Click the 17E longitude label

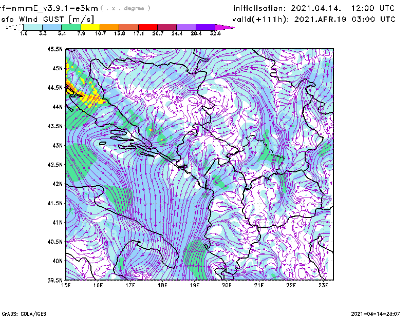(130, 285)
